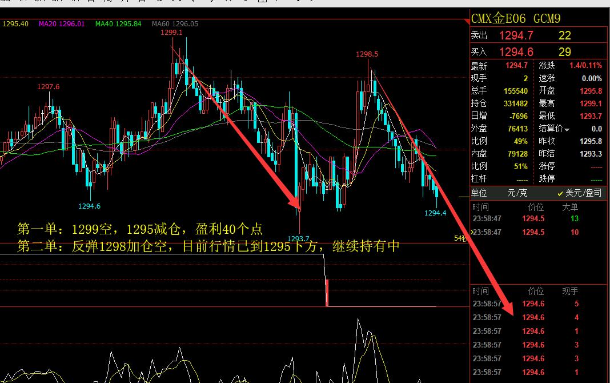The image size is (610, 383).
Task: Click the 大单 column header
Action: (x=570, y=207)
